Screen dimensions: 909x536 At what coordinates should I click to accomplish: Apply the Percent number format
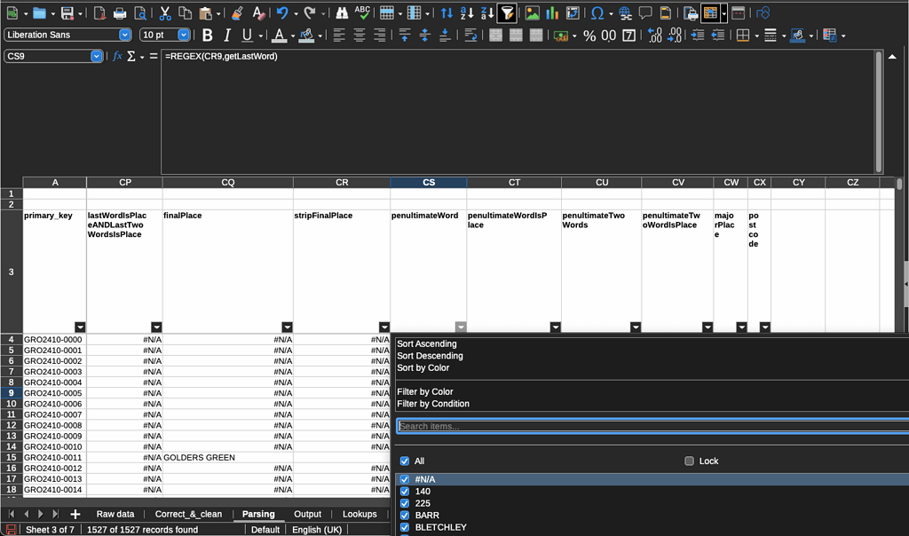588,35
